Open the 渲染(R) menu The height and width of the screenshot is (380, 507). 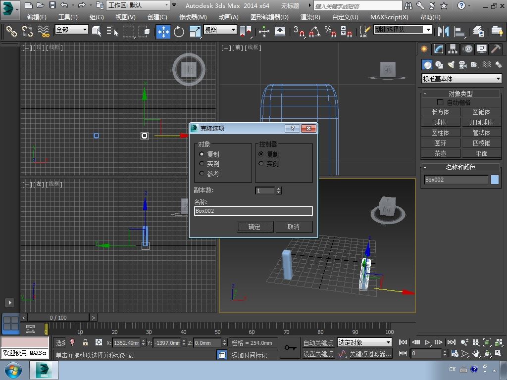coord(310,17)
